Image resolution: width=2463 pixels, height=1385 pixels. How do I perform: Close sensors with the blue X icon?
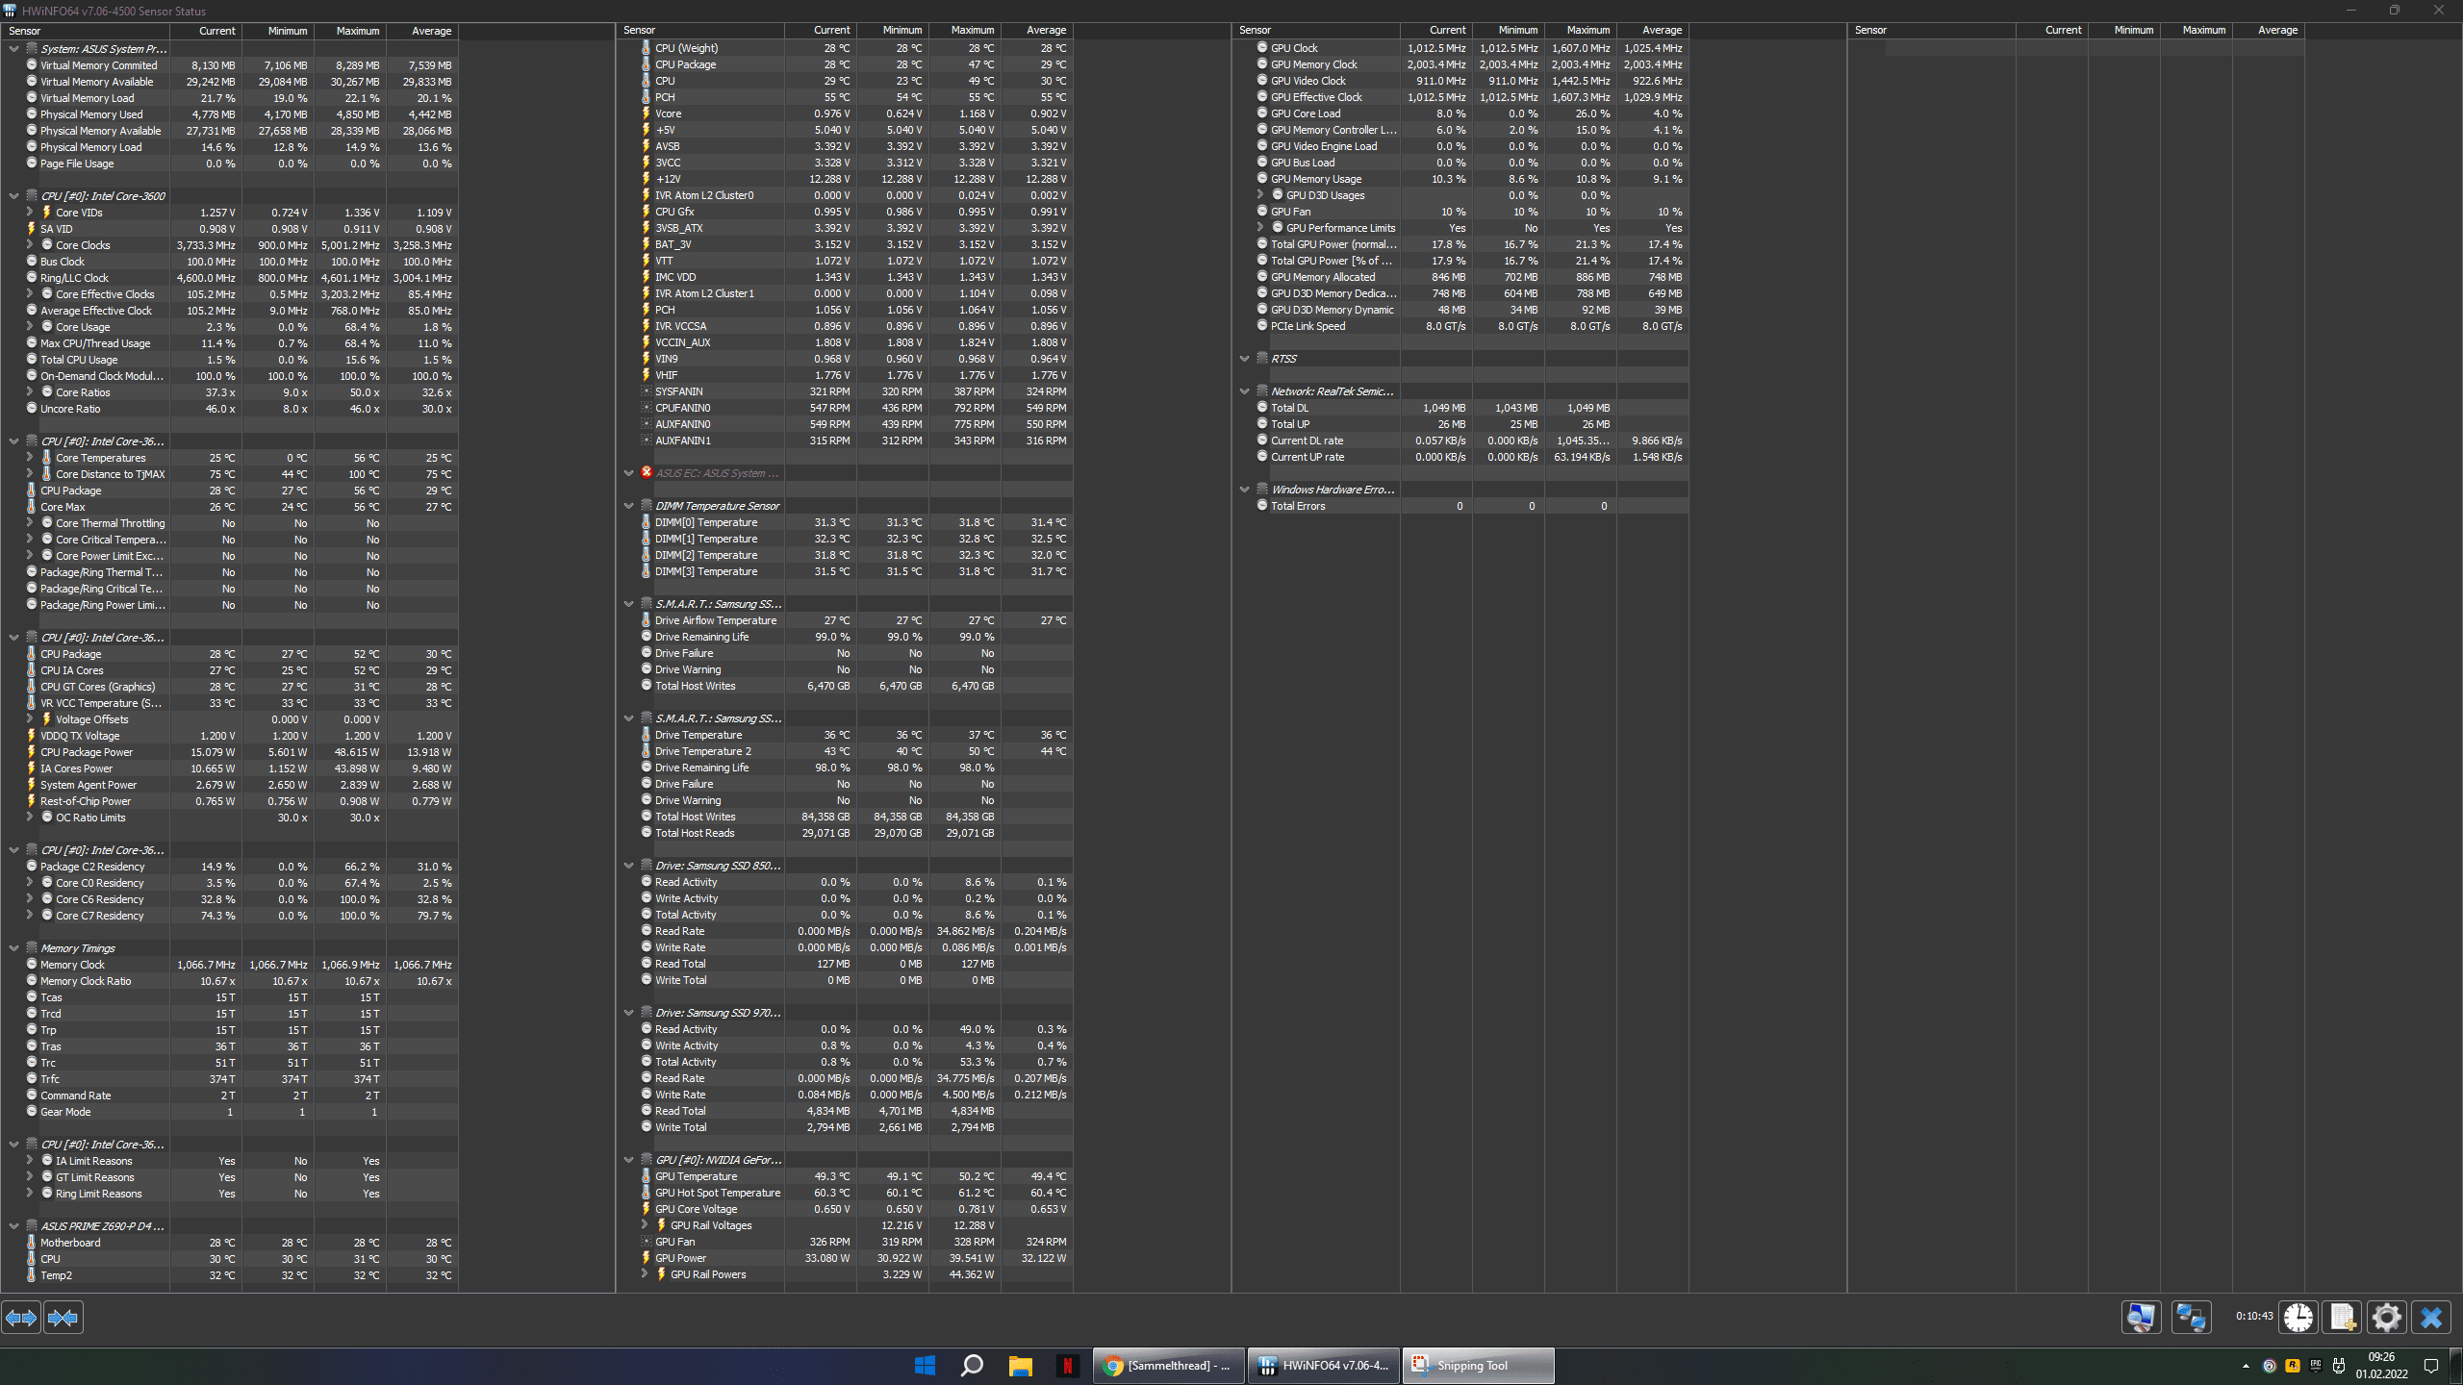[x=2431, y=1317]
